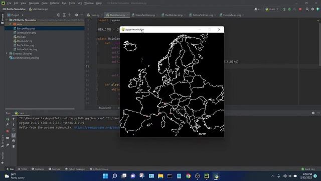
Task: Click the Debug bug icon in toolbar
Action: 289,9
